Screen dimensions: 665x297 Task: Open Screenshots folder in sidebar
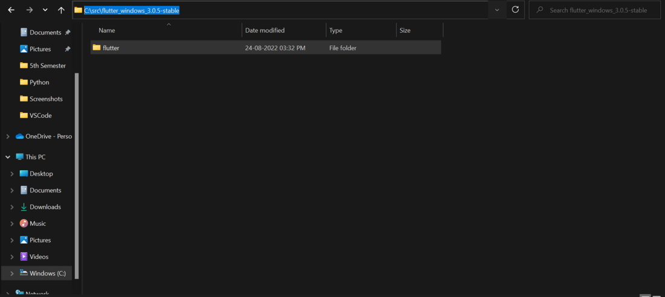tap(46, 99)
